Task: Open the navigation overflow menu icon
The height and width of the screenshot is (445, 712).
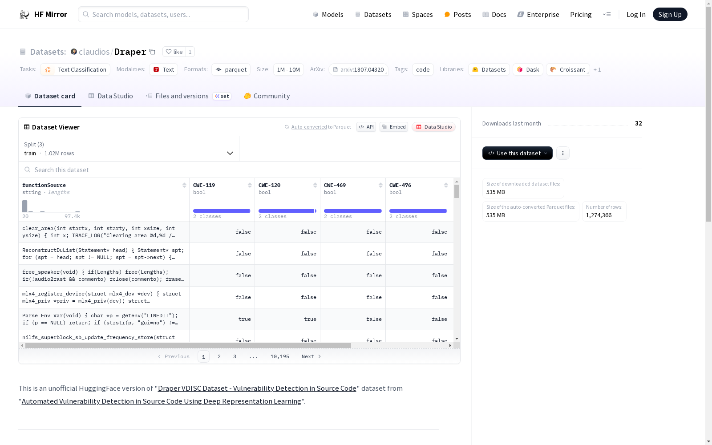Action: pos(607,14)
